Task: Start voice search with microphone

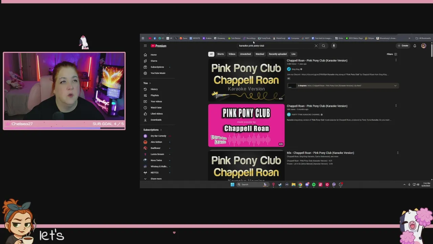Action: point(334,46)
